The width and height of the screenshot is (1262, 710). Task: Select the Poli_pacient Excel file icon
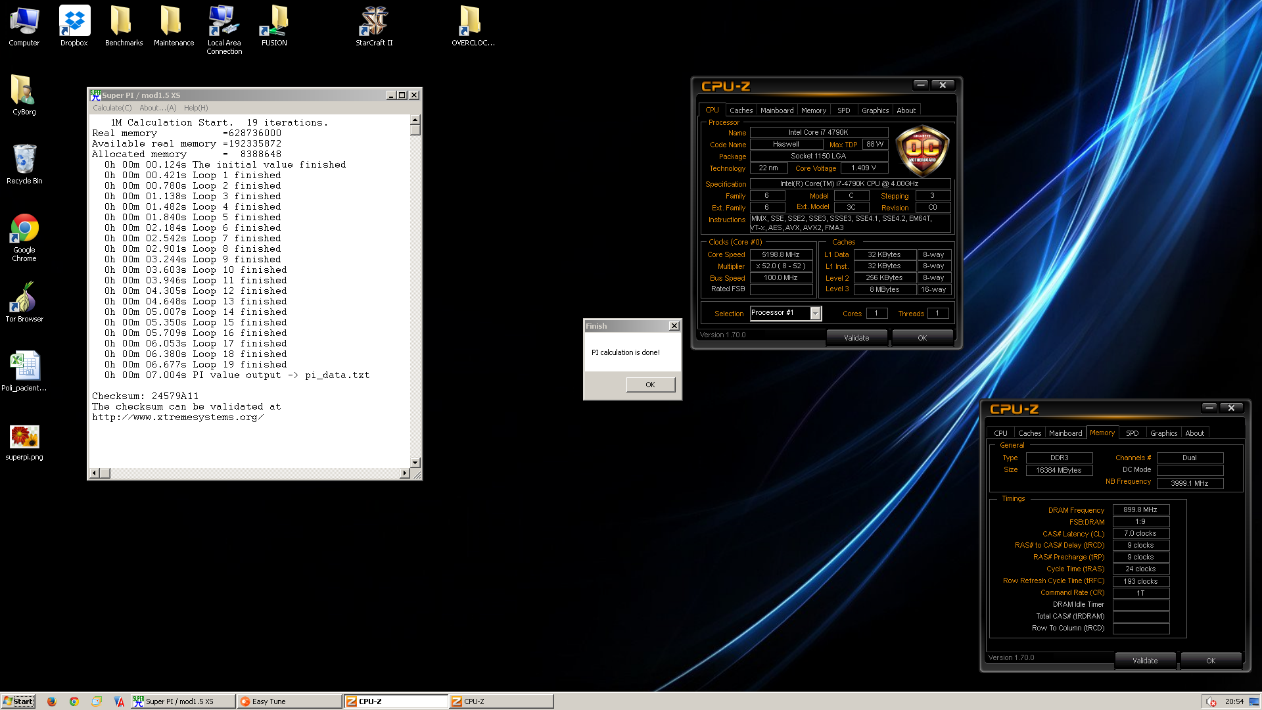(24, 371)
